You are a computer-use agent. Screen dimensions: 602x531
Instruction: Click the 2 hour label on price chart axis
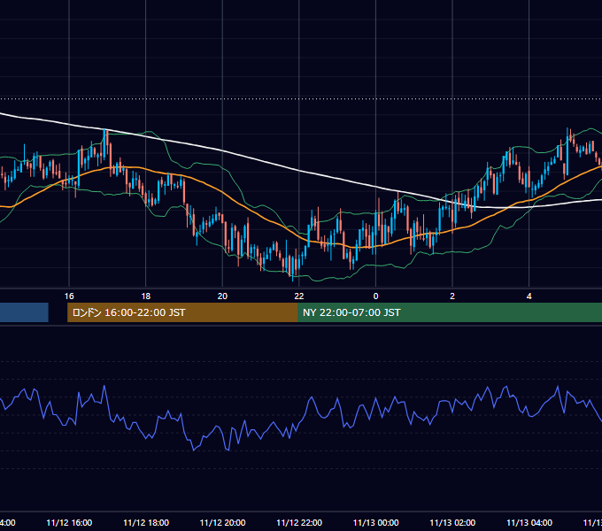click(452, 296)
